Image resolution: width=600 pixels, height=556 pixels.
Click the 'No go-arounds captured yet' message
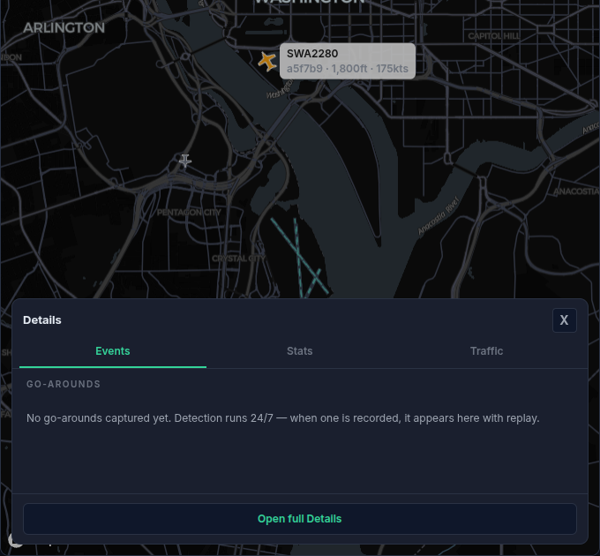282,418
